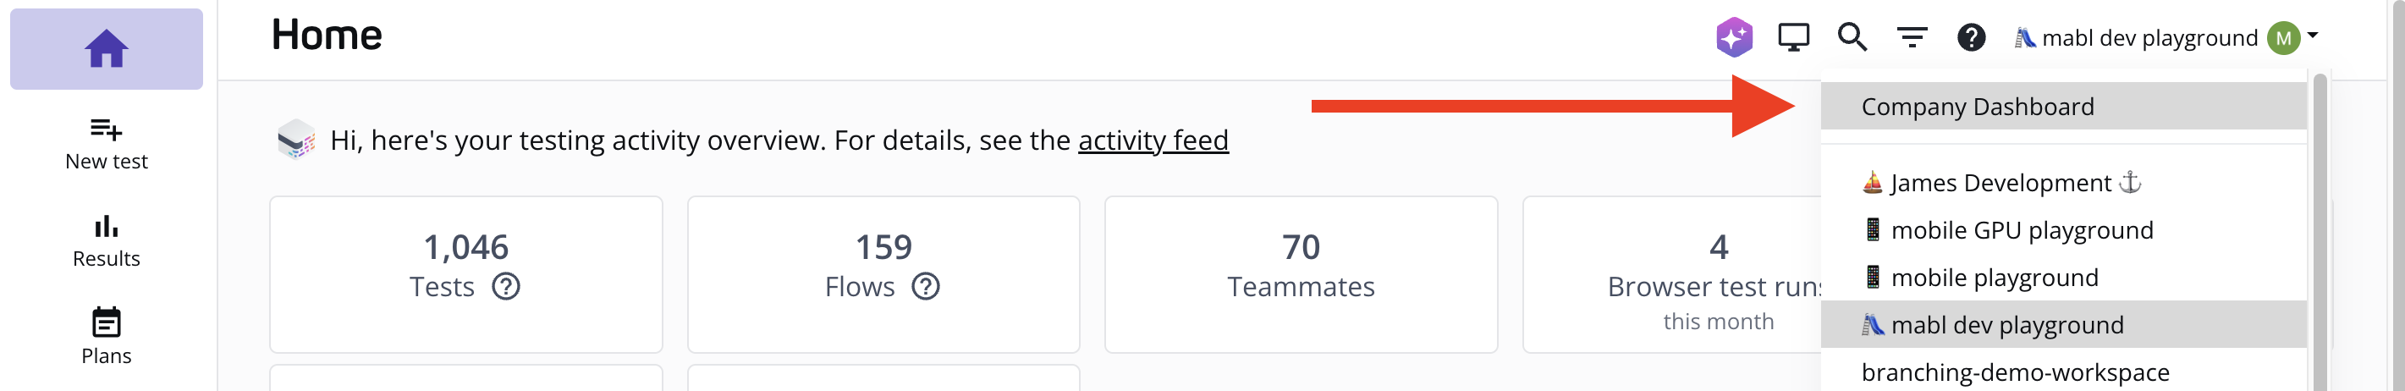Select Company Dashboard from menu
This screenshot has height=391, width=2405.
[1978, 107]
